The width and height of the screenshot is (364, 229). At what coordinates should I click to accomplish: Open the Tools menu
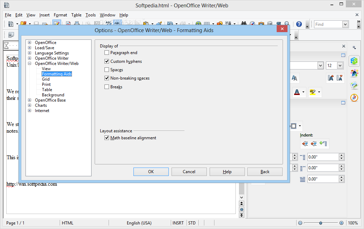pyautogui.click(x=90, y=15)
